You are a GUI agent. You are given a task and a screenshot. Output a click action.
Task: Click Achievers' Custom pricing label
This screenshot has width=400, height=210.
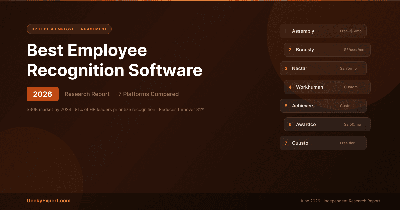pos(347,106)
